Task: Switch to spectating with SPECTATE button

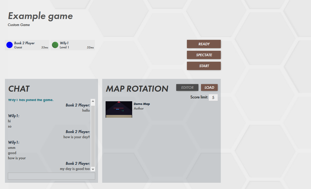Action: 204,55
